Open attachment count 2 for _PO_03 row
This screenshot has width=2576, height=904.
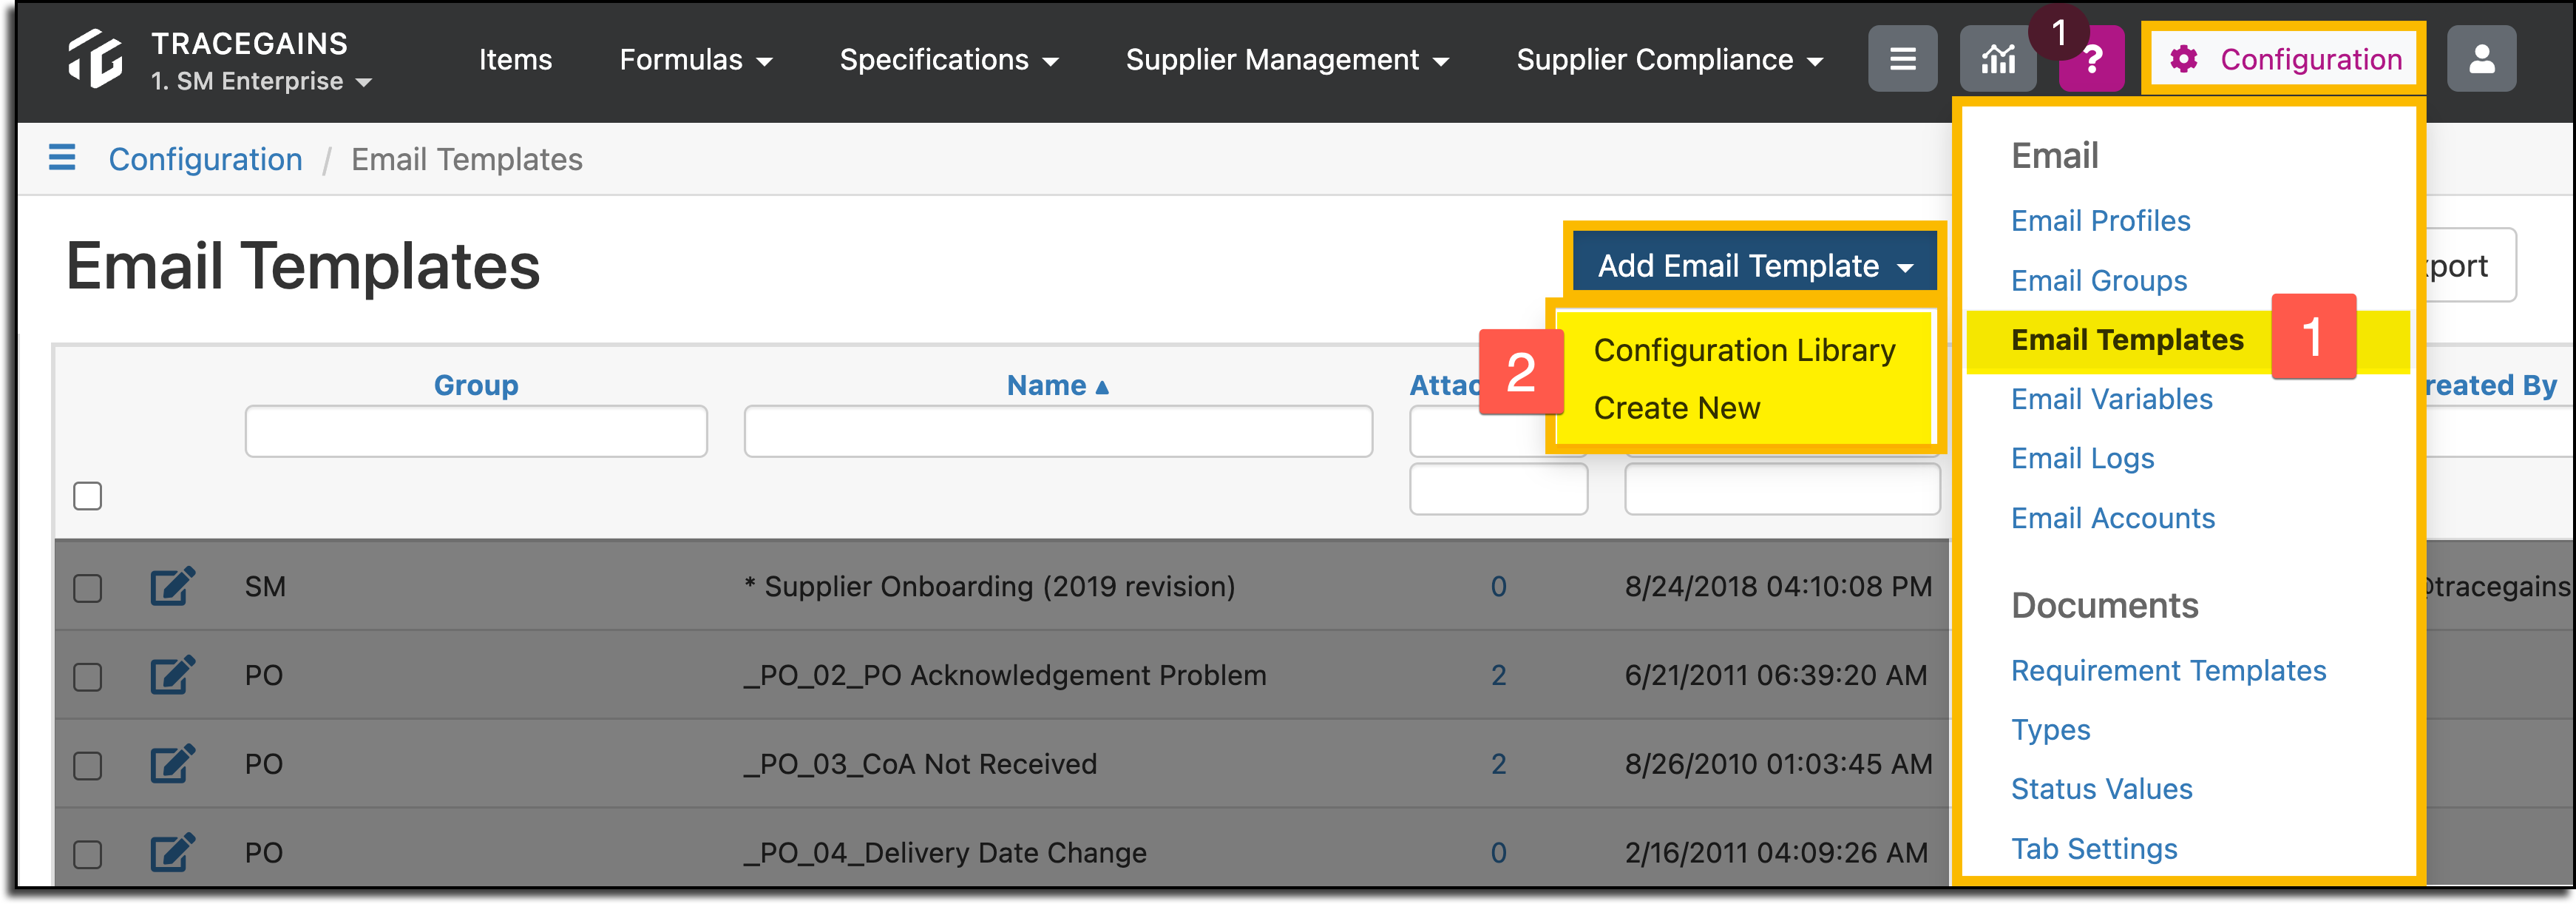tap(1498, 764)
